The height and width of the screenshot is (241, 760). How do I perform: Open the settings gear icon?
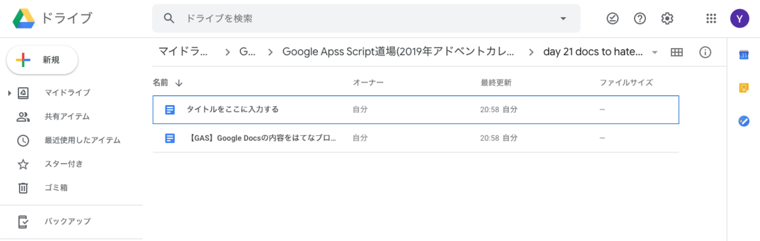coord(667,18)
